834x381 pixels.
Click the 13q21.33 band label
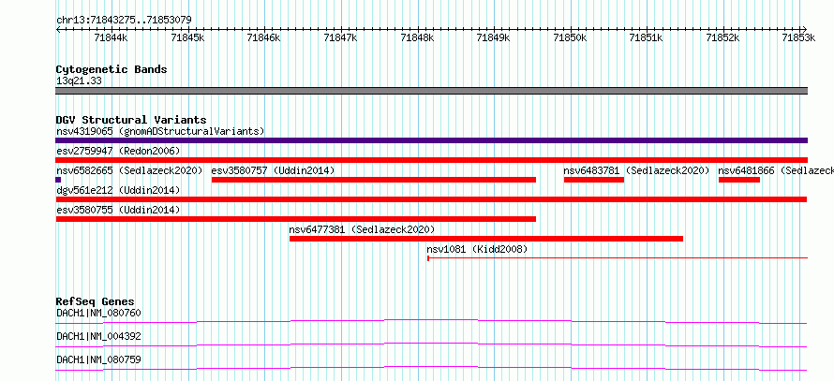(79, 81)
